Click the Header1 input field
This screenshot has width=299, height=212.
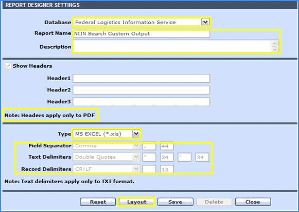pos(142,79)
